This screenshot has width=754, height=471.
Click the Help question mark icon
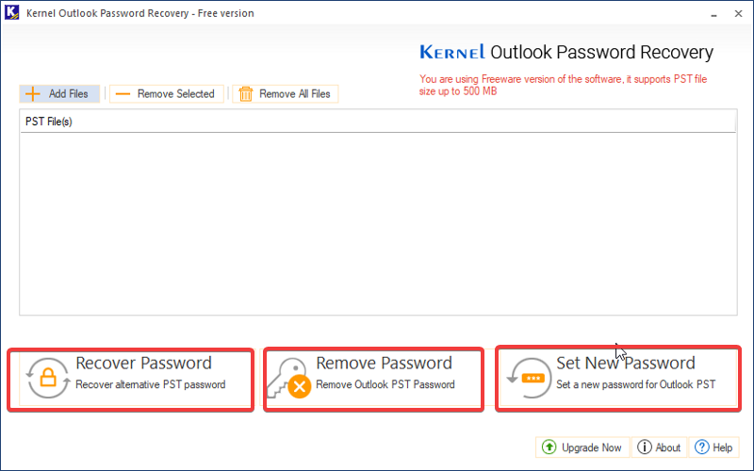pyautogui.click(x=701, y=447)
